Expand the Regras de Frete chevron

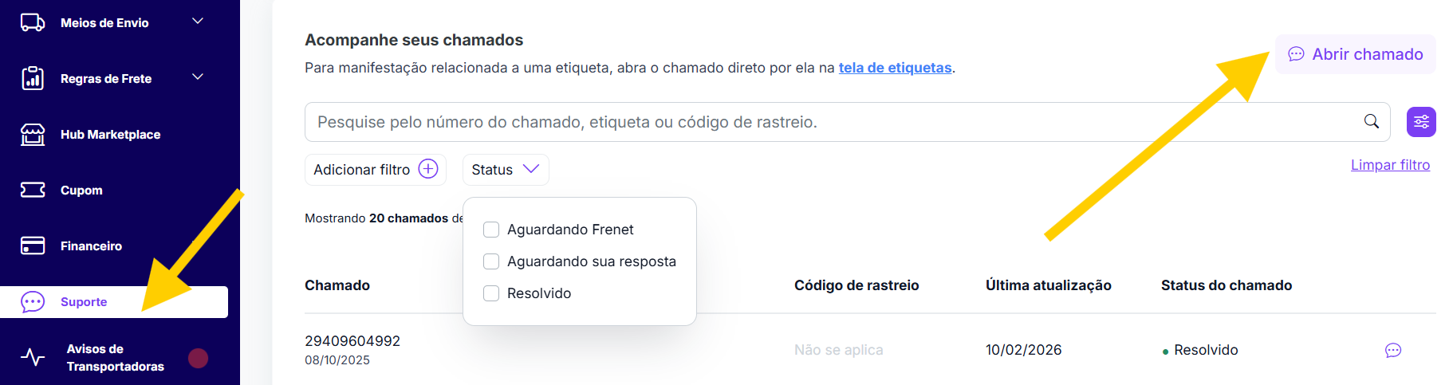[x=198, y=77]
